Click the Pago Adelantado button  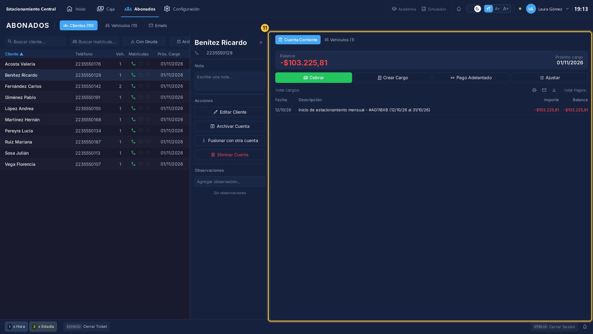[x=471, y=78]
